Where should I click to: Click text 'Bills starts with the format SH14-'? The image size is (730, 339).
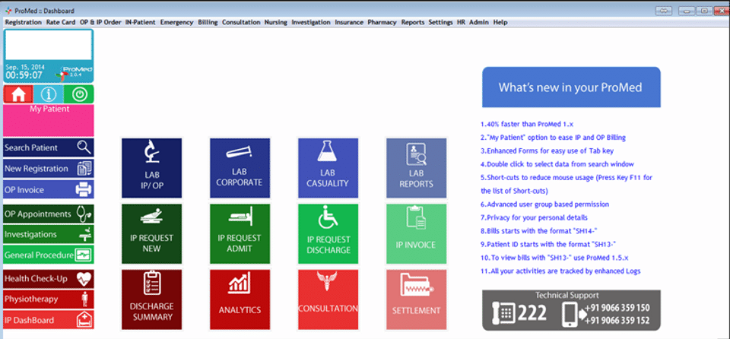click(538, 231)
